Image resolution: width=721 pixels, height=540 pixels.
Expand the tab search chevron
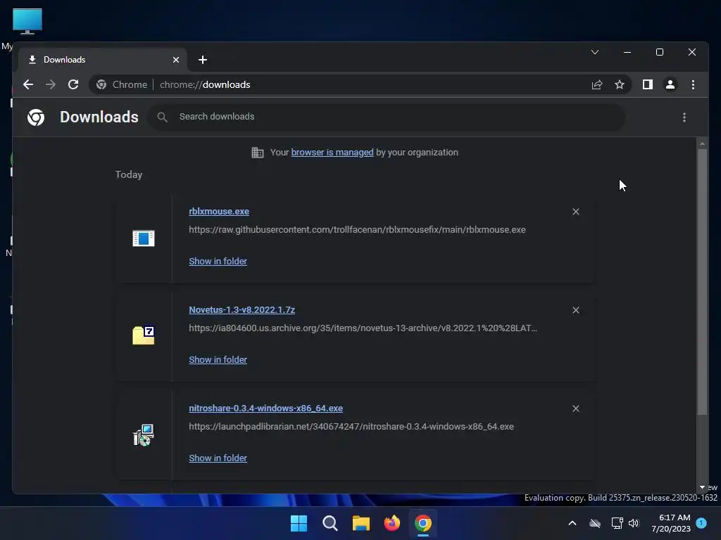coord(594,52)
